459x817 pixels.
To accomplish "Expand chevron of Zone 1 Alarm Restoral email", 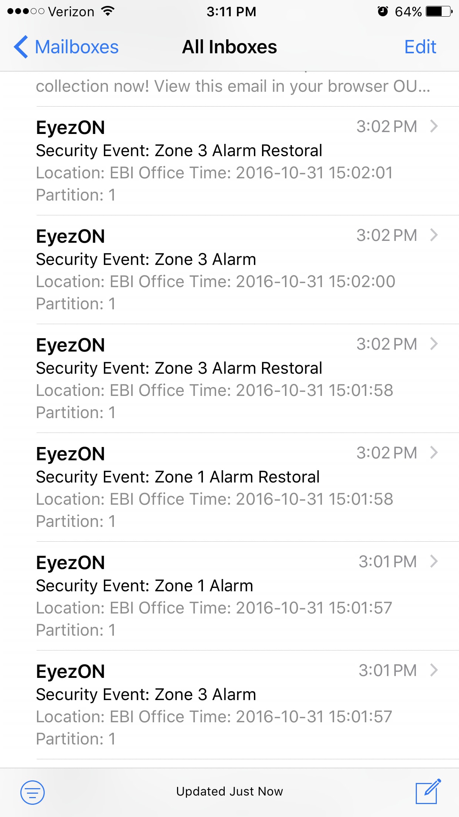I will [x=434, y=453].
